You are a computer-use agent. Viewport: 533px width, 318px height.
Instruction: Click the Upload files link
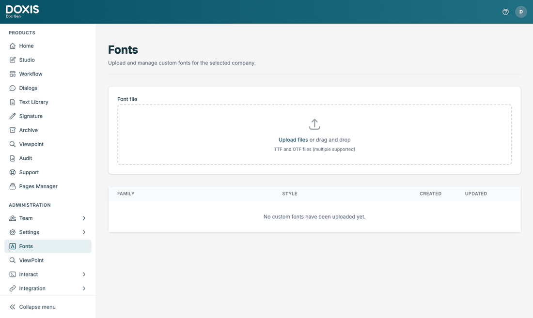pos(293,140)
